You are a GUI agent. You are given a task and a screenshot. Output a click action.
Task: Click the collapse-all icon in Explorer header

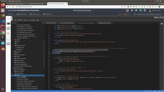click(x=43, y=23)
